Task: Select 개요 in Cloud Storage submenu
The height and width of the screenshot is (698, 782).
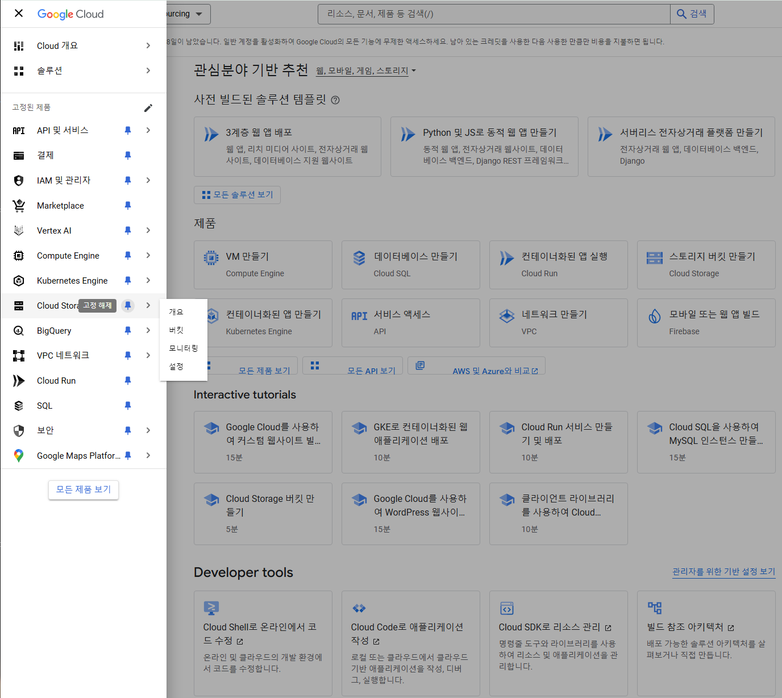Action: pos(184,312)
